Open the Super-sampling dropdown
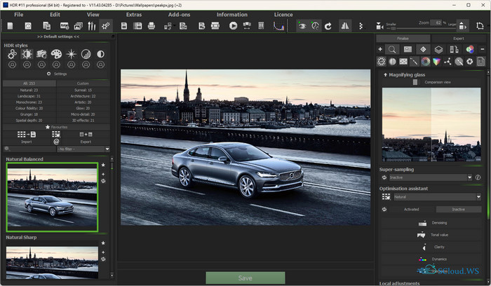The width and height of the screenshot is (491, 286). [430, 178]
